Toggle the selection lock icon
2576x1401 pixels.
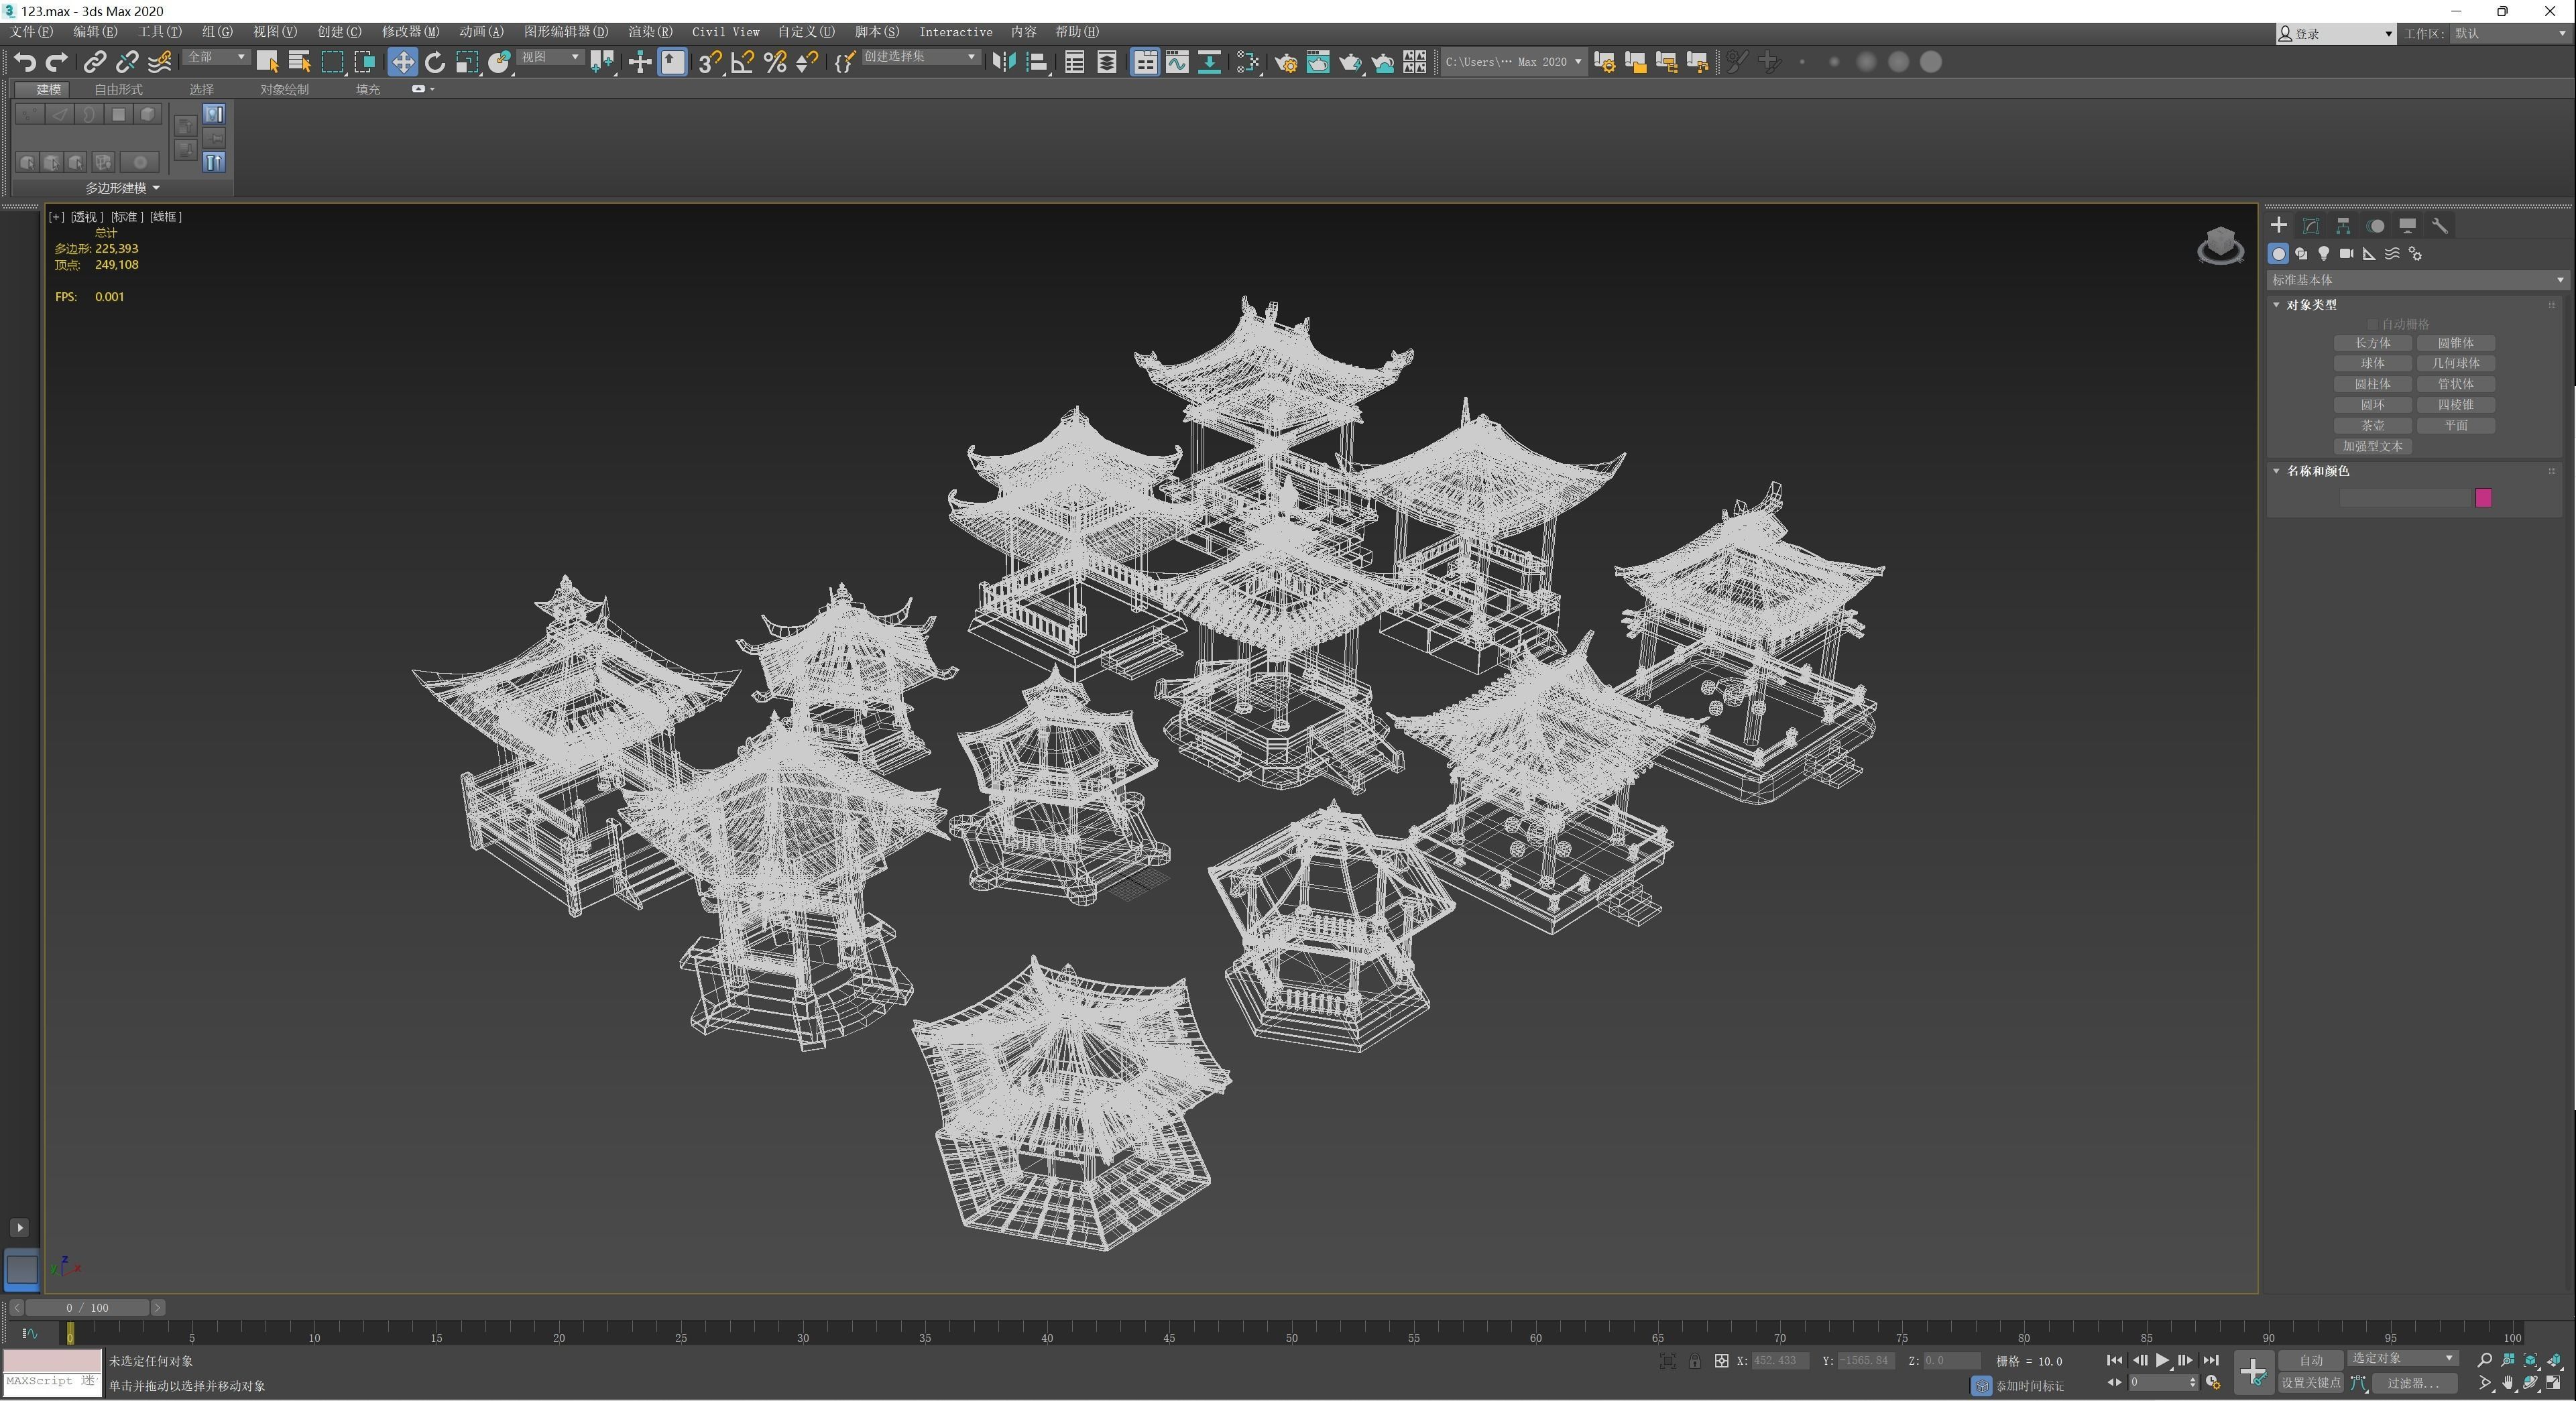[x=1694, y=1361]
